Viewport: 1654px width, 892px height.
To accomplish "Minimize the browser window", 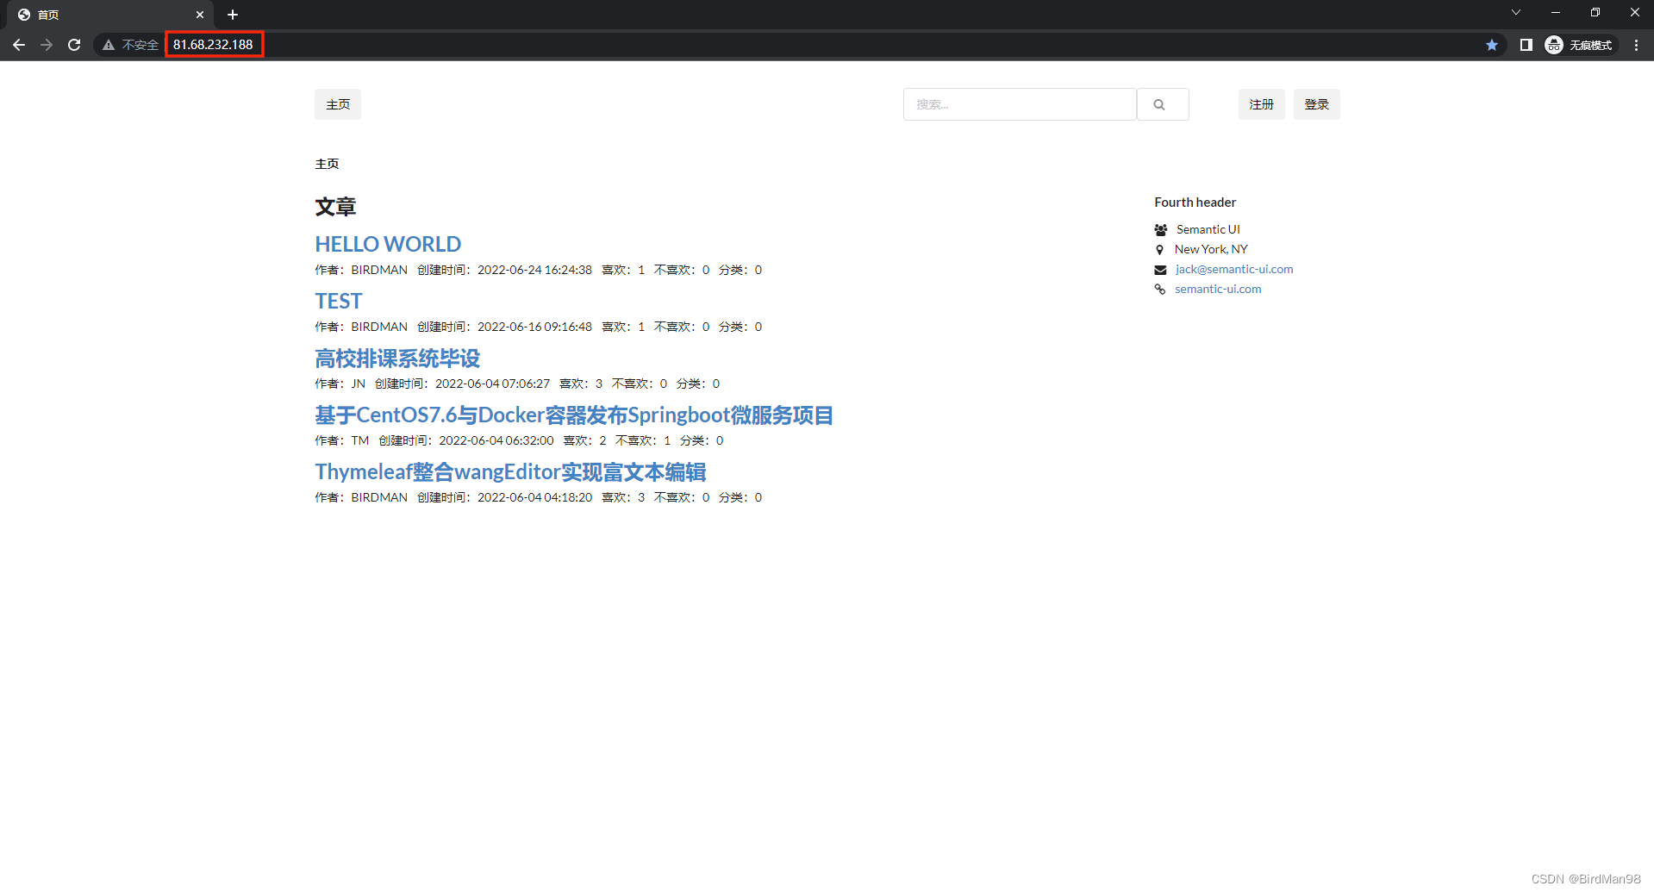I will [1556, 12].
